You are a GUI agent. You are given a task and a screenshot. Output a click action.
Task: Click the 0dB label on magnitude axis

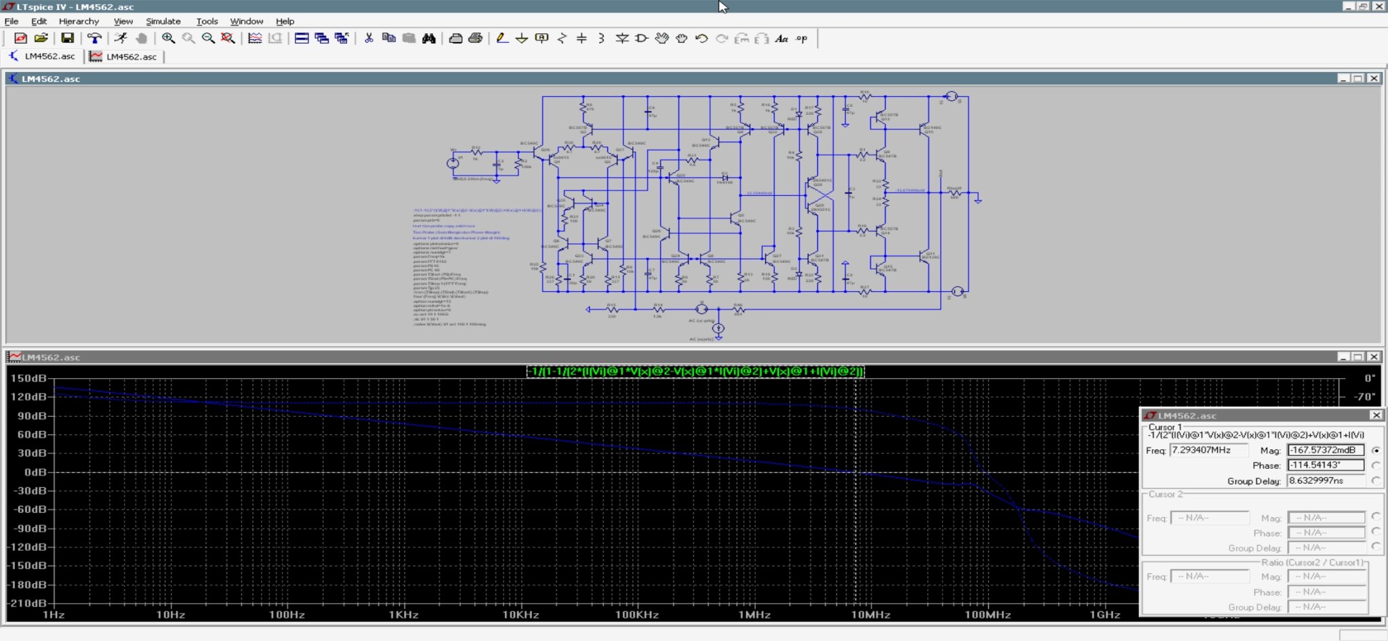(x=35, y=472)
